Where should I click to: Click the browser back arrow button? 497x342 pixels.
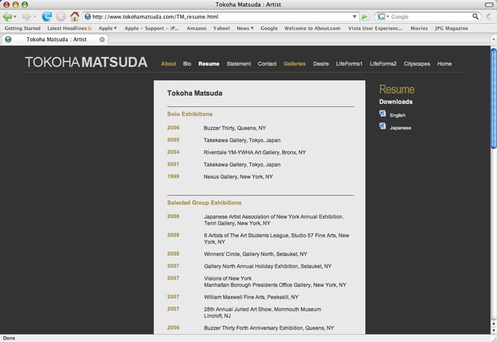pos(9,17)
